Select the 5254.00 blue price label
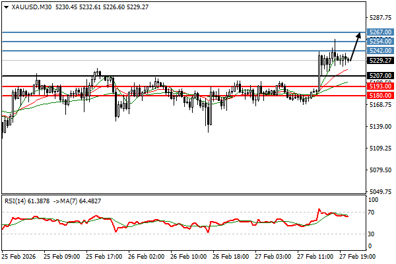The image size is (396, 264). coord(379,41)
